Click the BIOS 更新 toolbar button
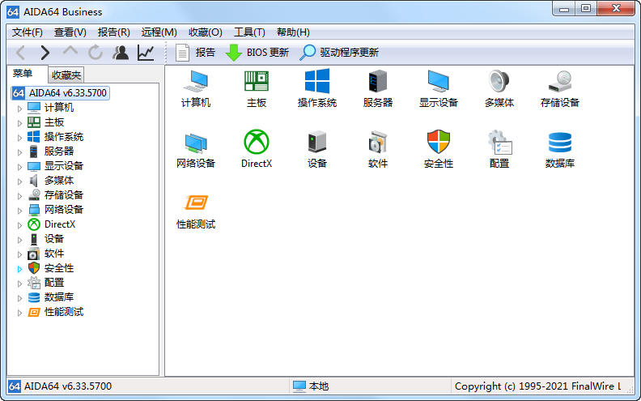641x401 pixels. pos(257,53)
